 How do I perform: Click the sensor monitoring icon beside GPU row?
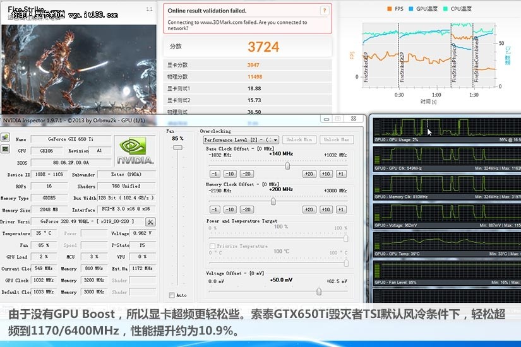pyautogui.click(x=5, y=149)
